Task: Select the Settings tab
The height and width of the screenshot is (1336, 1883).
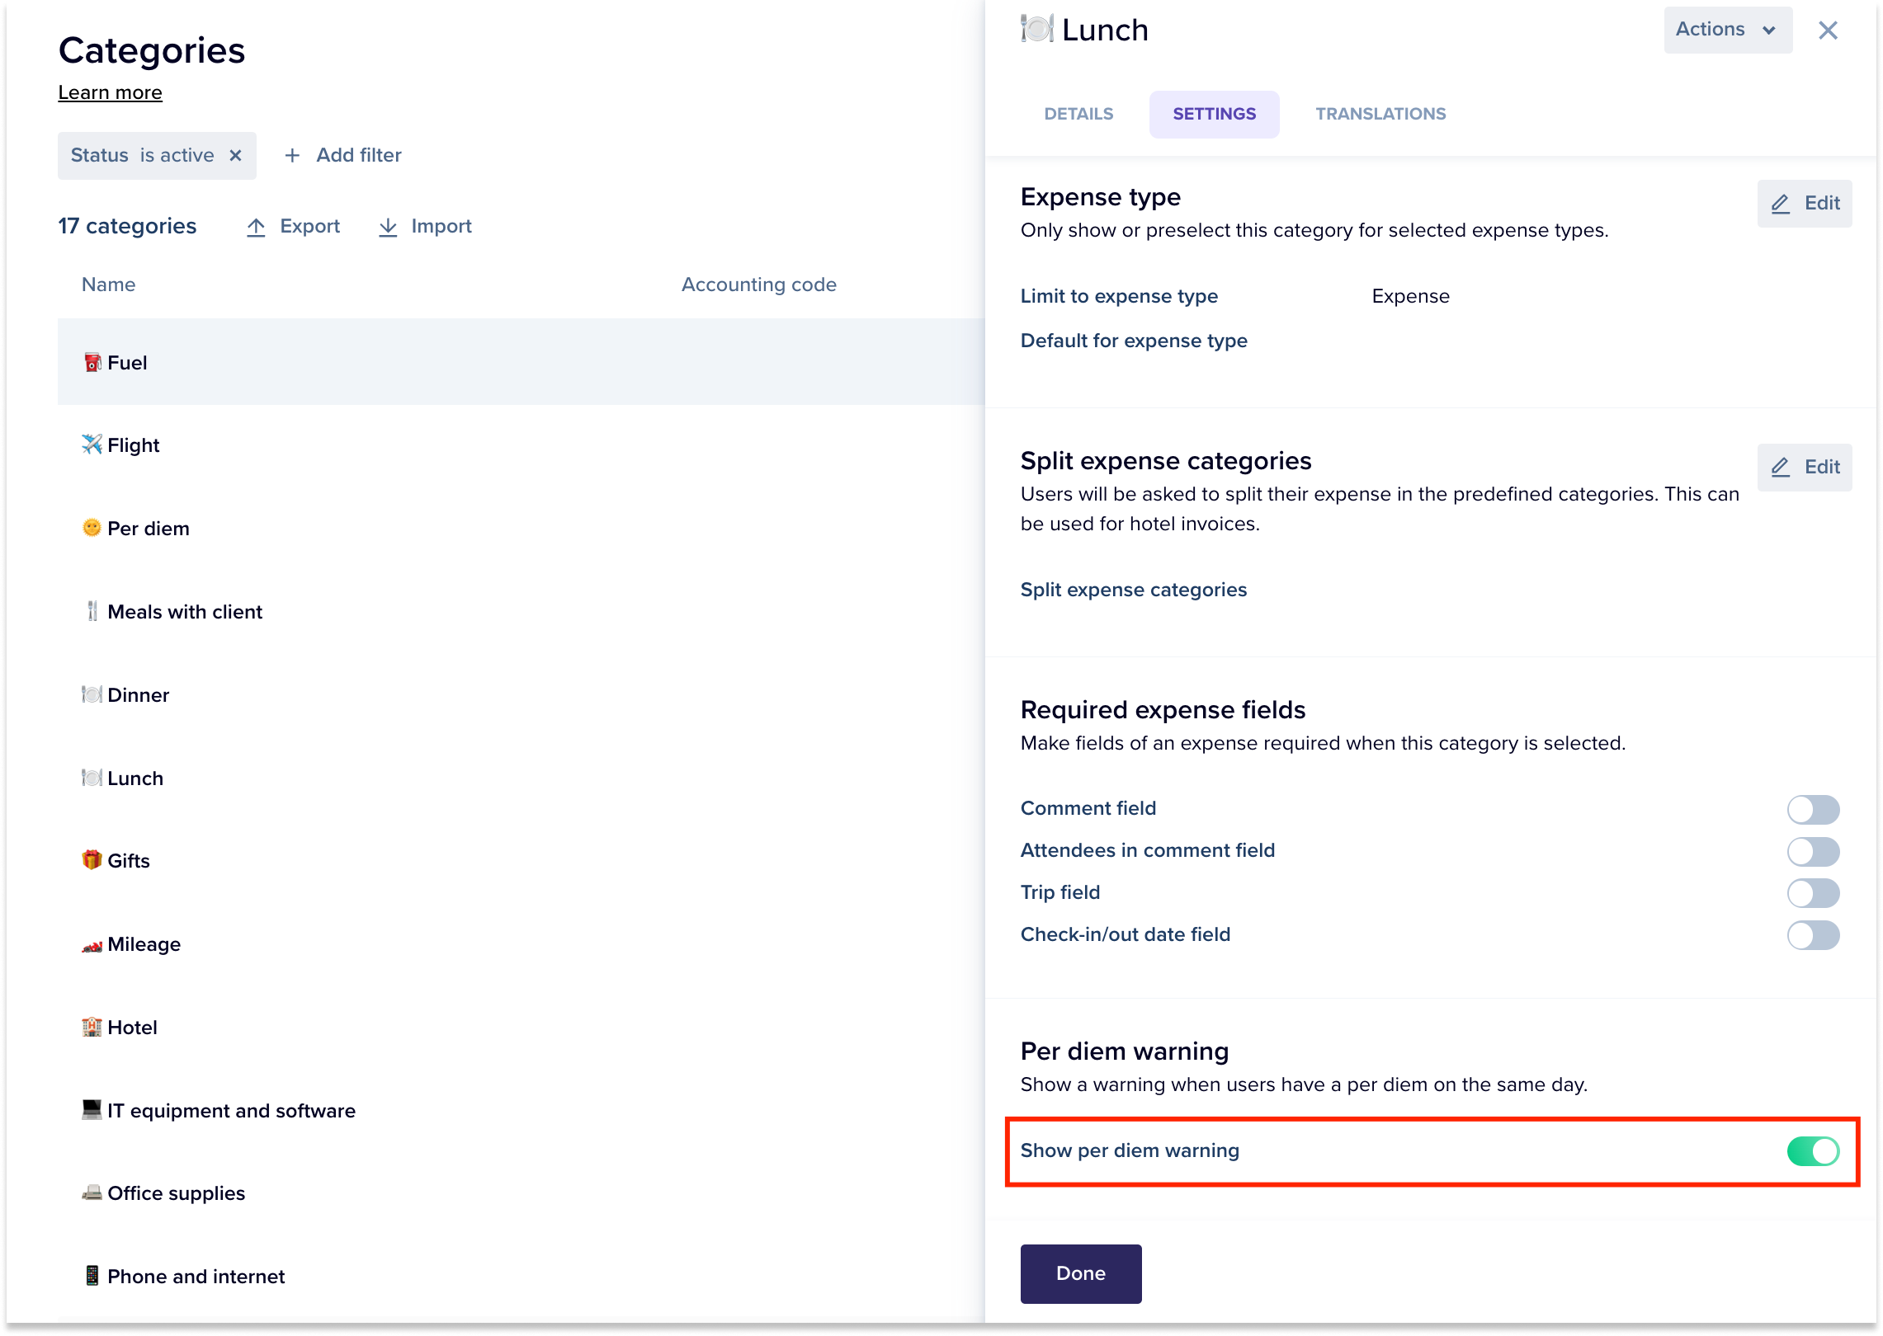Action: pyautogui.click(x=1214, y=114)
